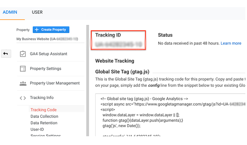Select Tracking Code submenu item
Viewport: 247px width, 145px height.
44,110
